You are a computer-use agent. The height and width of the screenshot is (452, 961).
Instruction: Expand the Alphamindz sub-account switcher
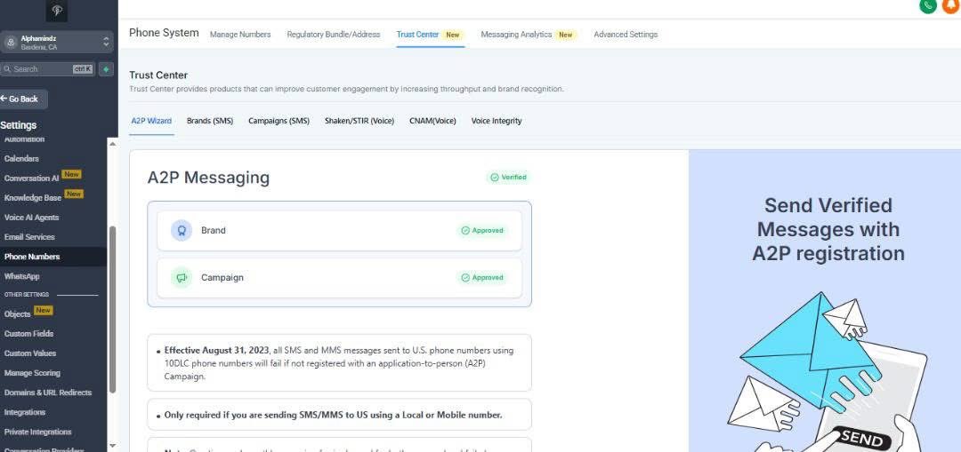point(56,43)
